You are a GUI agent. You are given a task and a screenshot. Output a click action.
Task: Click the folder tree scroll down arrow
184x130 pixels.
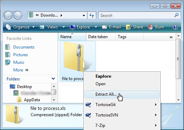pyautogui.click(x=54, y=100)
